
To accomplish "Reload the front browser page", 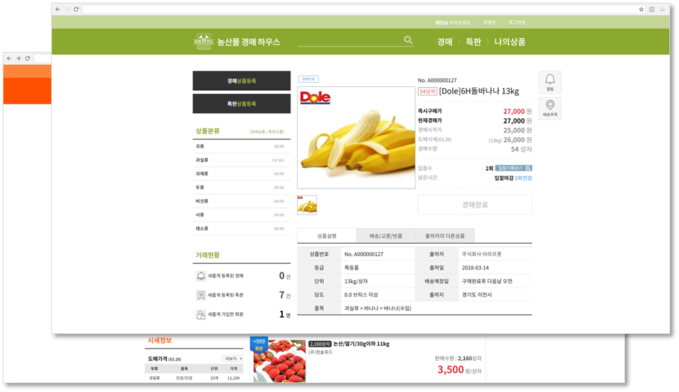I will [x=77, y=9].
